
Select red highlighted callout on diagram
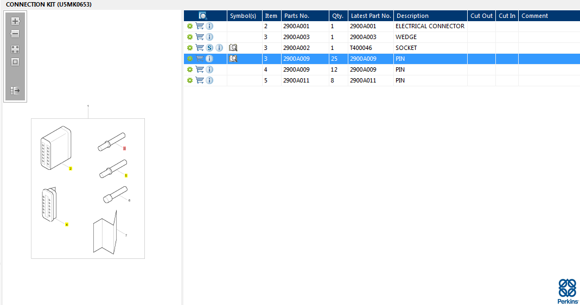124,148
